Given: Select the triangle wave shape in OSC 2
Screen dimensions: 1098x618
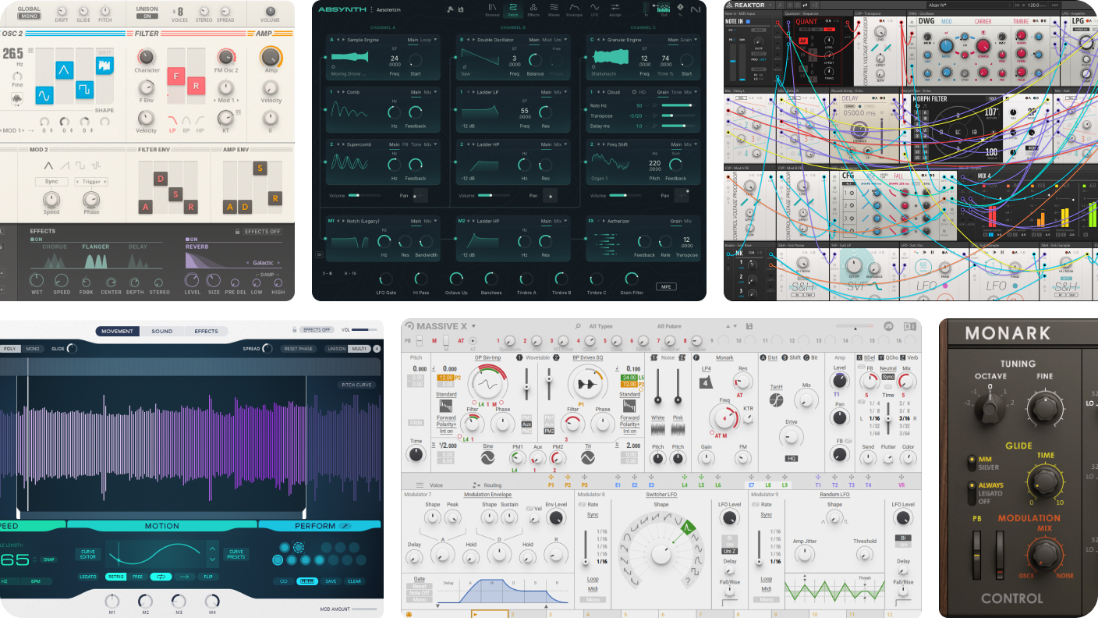Looking at the screenshot, I should [x=64, y=71].
